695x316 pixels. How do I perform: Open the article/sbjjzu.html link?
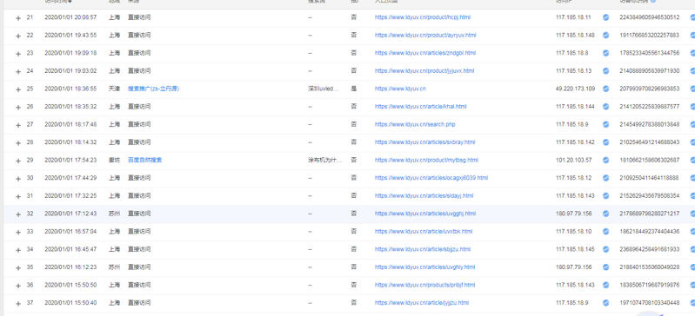pyautogui.click(x=423, y=249)
